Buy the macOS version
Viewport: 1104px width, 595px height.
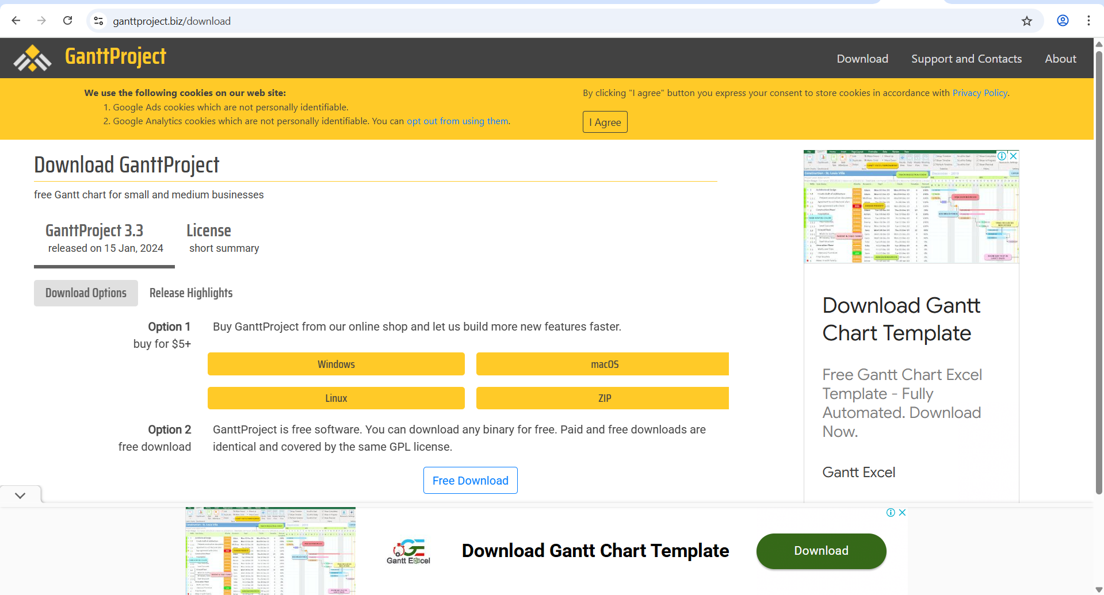pyautogui.click(x=602, y=364)
